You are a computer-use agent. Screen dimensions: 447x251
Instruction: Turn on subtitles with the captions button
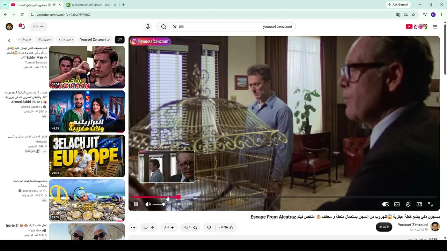click(x=397, y=204)
